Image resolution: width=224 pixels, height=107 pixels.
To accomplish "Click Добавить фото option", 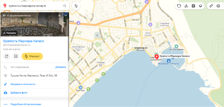I will pos(19,93).
